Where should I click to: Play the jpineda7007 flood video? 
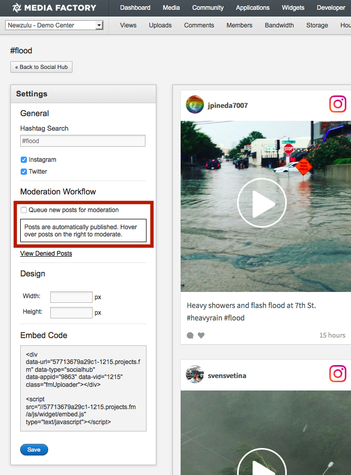point(261,203)
